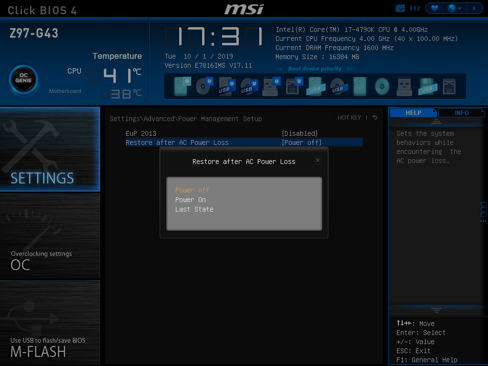The height and width of the screenshot is (366, 488).
Task: Switch to the HELP tab
Action: pos(413,112)
